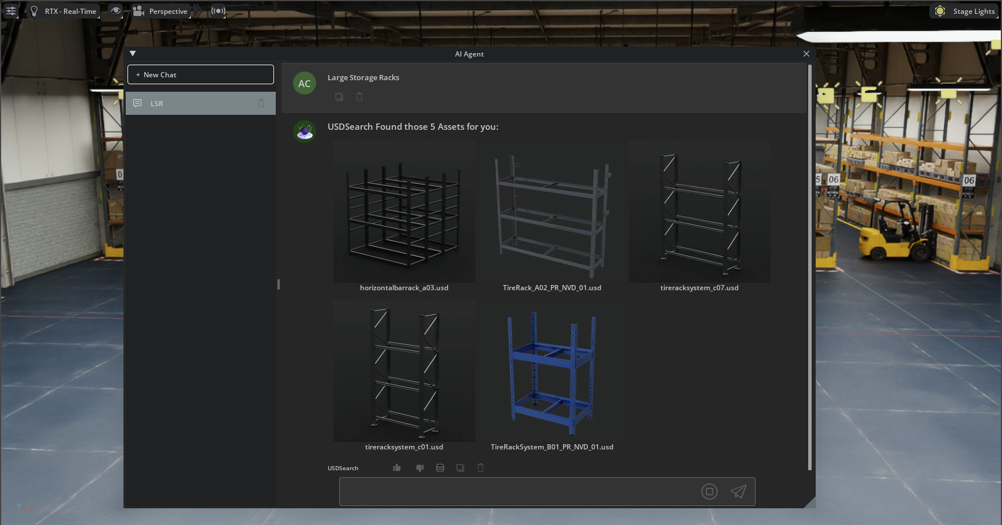Image resolution: width=1002 pixels, height=525 pixels.
Task: Click the TireRack_A02_PR_NVD_01.usd filename
Action: pos(552,288)
